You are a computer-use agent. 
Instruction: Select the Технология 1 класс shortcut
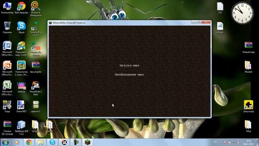coord(21,68)
